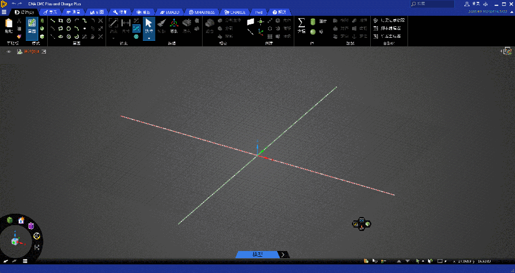Select the Line sketch tool
Viewport: 515px width, 273px height.
[x=53, y=21]
